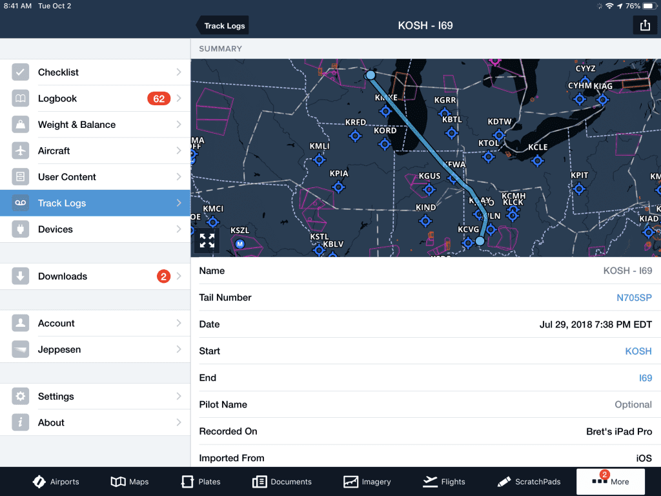Select the highlighted Track Logs item
The height and width of the screenshot is (496, 661).
coord(90,203)
